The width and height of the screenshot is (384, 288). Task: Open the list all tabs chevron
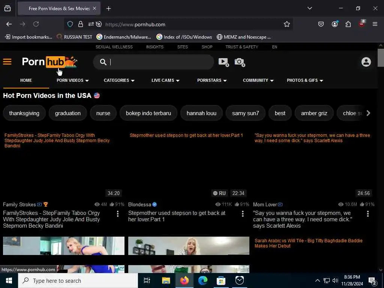tap(309, 8)
